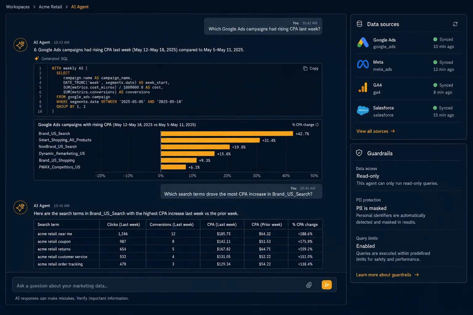Click the +188.6% CPA change value
This screenshot has height=315, width=473.
305,234
